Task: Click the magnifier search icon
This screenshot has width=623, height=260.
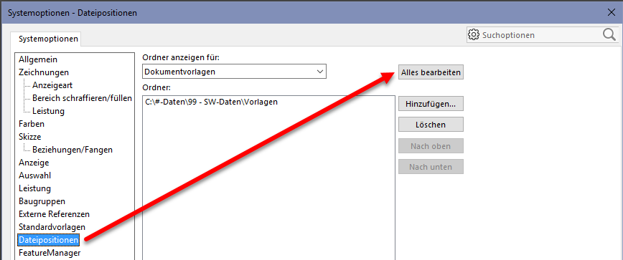Action: (x=609, y=35)
